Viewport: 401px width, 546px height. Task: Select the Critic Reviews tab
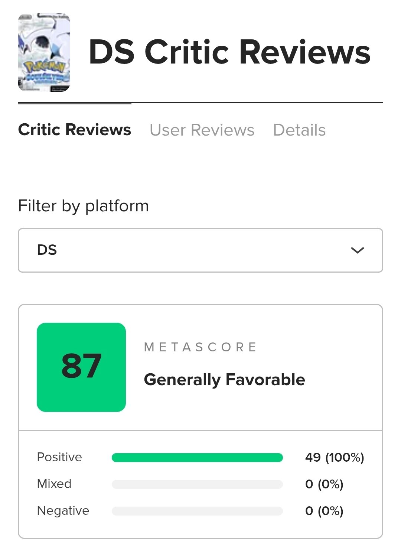coord(74,130)
